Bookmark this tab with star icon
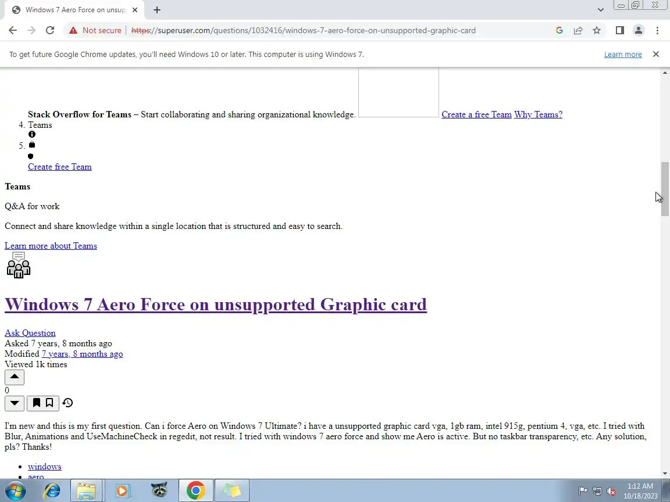The width and height of the screenshot is (670, 502). click(597, 30)
